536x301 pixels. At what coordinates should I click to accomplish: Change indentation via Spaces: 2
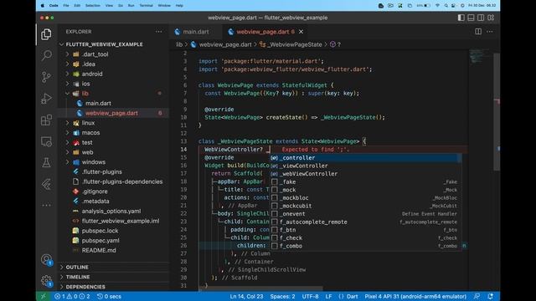(282, 296)
